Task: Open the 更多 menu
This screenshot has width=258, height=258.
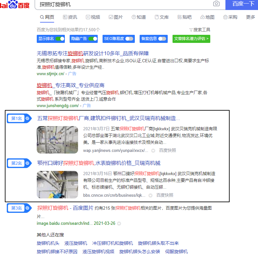Action: point(250,17)
